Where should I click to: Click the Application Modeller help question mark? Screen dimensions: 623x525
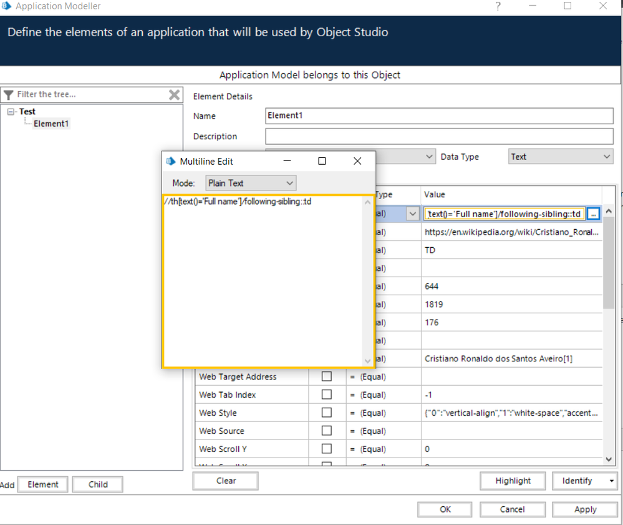coord(498,6)
